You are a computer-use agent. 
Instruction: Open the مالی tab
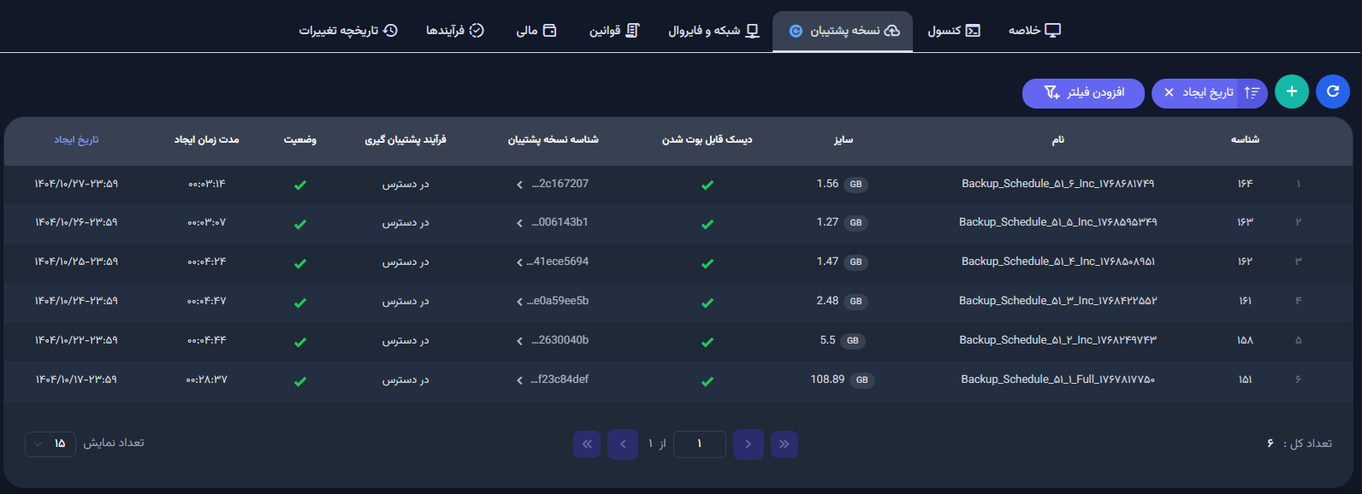coord(536,31)
